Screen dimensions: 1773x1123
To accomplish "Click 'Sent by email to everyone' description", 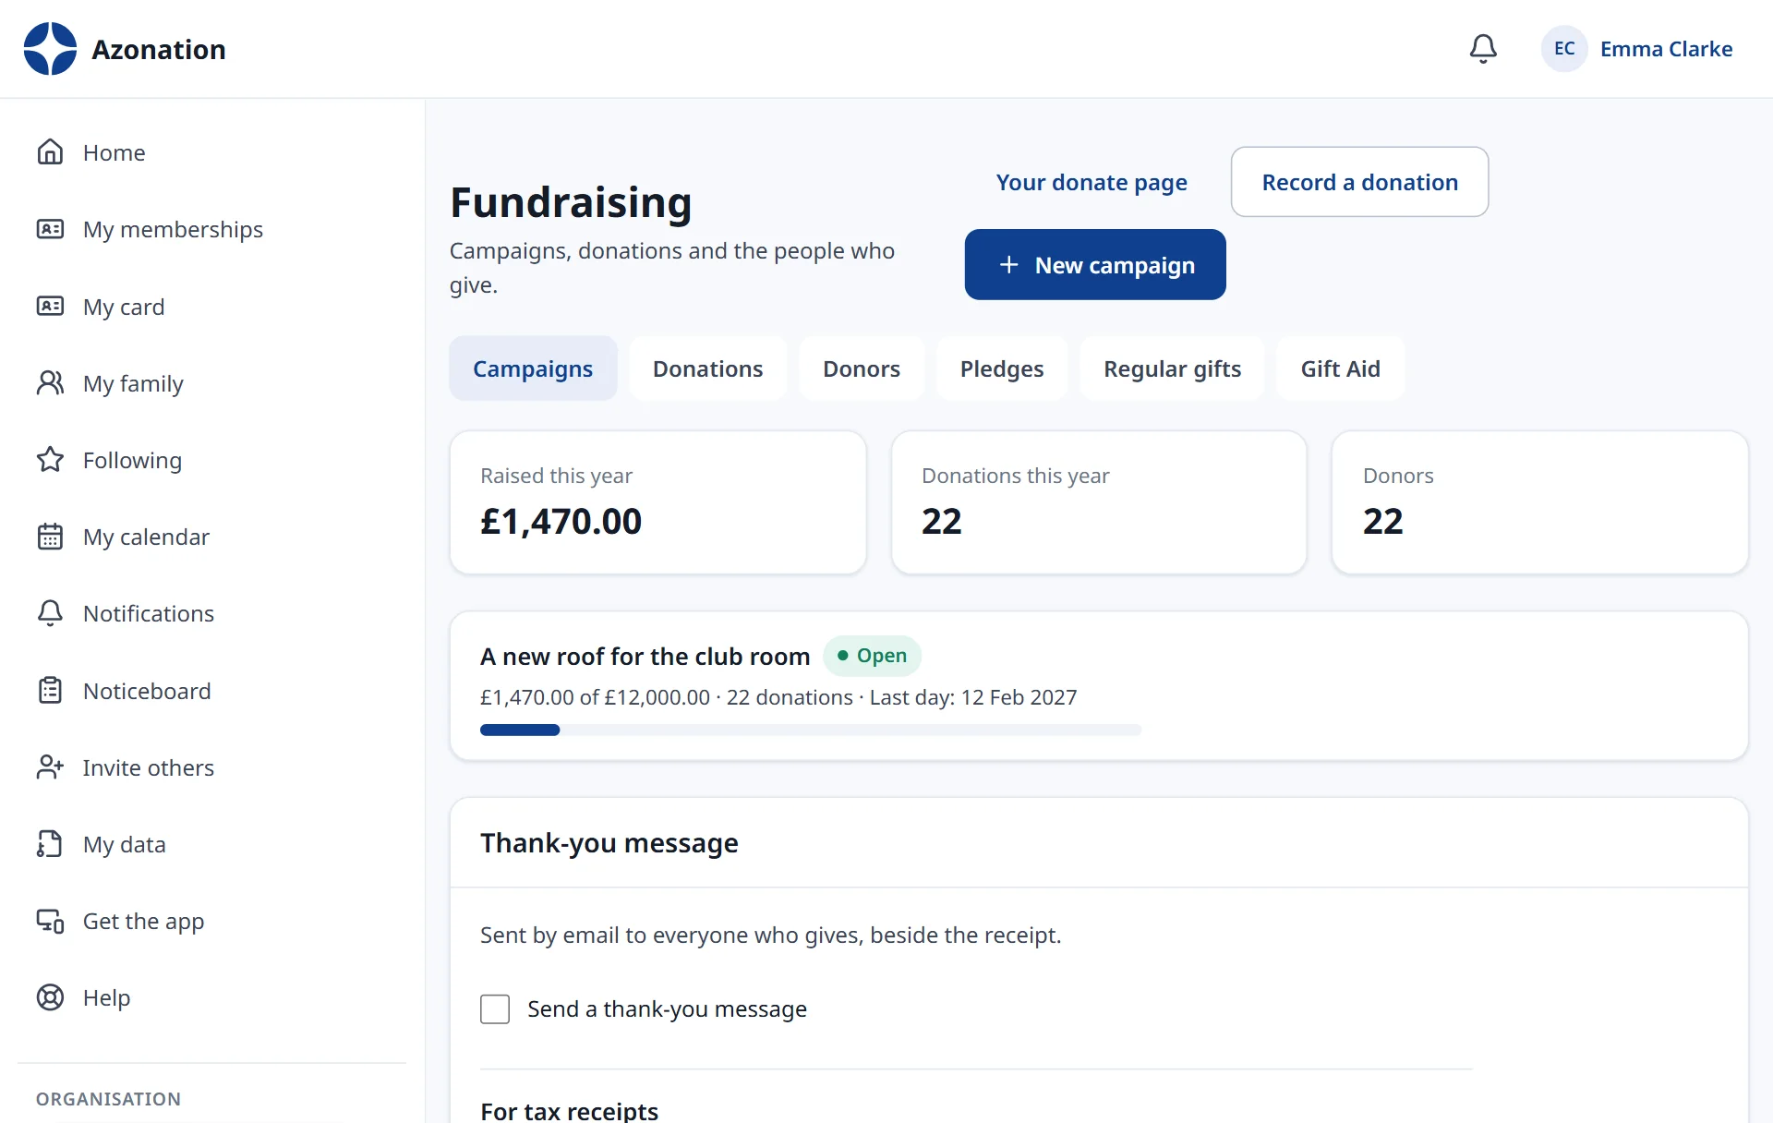I will (770, 936).
